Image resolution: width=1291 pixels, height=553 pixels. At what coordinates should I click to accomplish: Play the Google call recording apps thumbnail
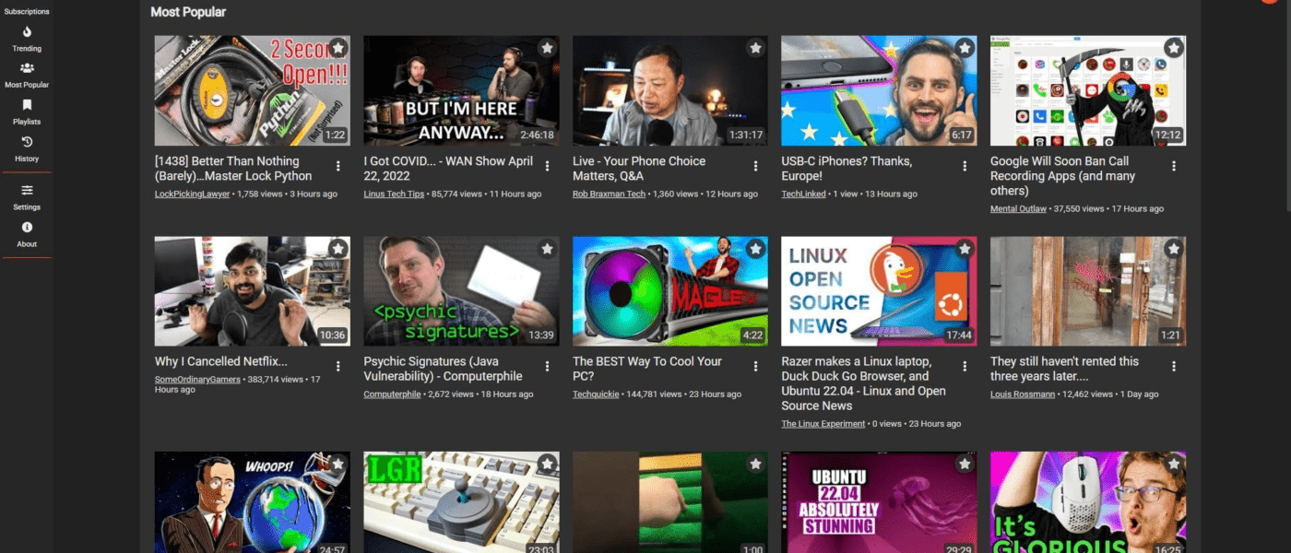(1088, 90)
